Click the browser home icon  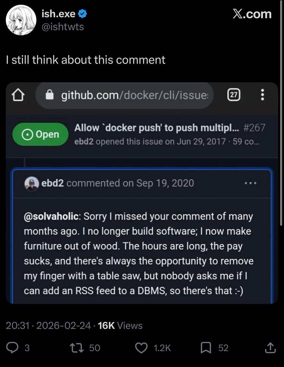pos(18,95)
